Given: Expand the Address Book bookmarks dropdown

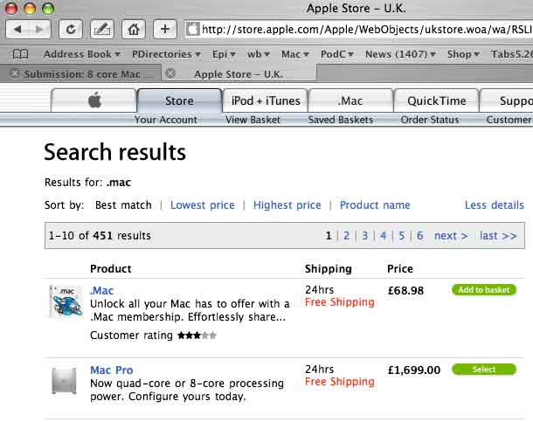Looking at the screenshot, I should tap(83, 54).
